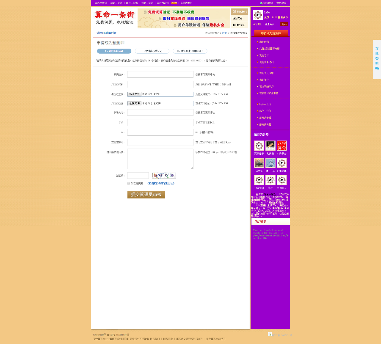
Task: Click the logged-in user's bagua avatar
Action: [258, 15]
